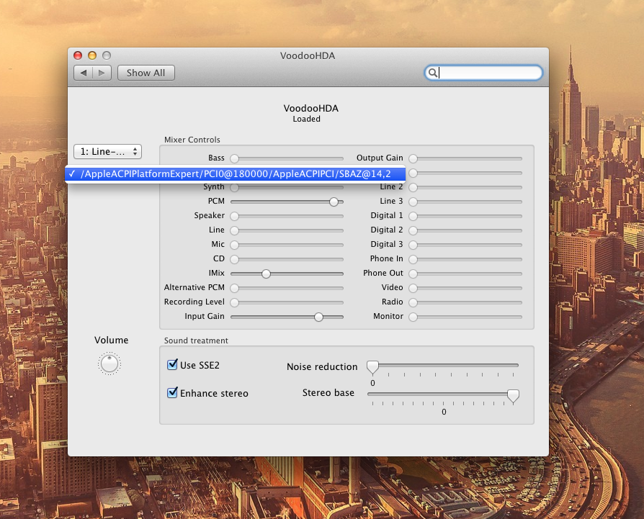Click the Stereo base slider handle
The height and width of the screenshot is (519, 644).
point(513,396)
